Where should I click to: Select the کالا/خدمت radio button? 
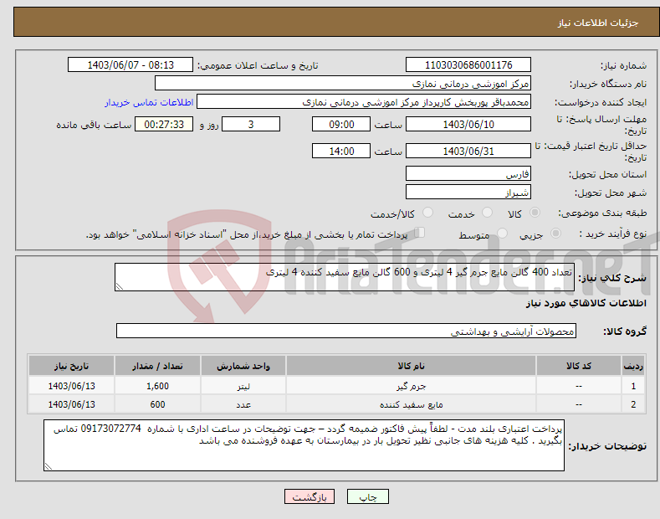click(x=427, y=213)
